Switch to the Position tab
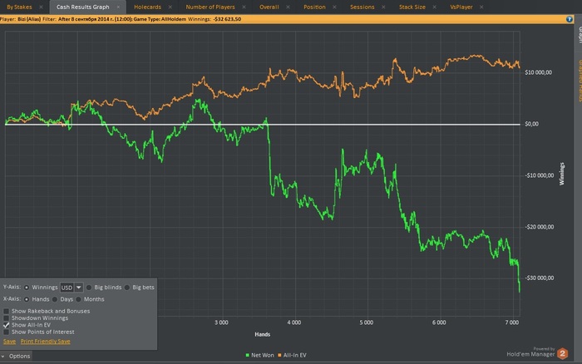The height and width of the screenshot is (364, 582). coord(314,7)
